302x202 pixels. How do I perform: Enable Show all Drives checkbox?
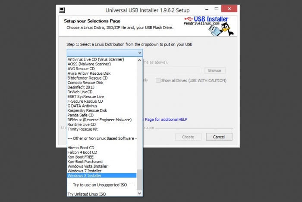[158, 80]
